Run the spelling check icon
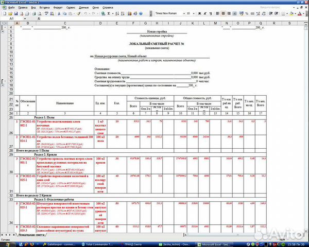 [x=46, y=13]
